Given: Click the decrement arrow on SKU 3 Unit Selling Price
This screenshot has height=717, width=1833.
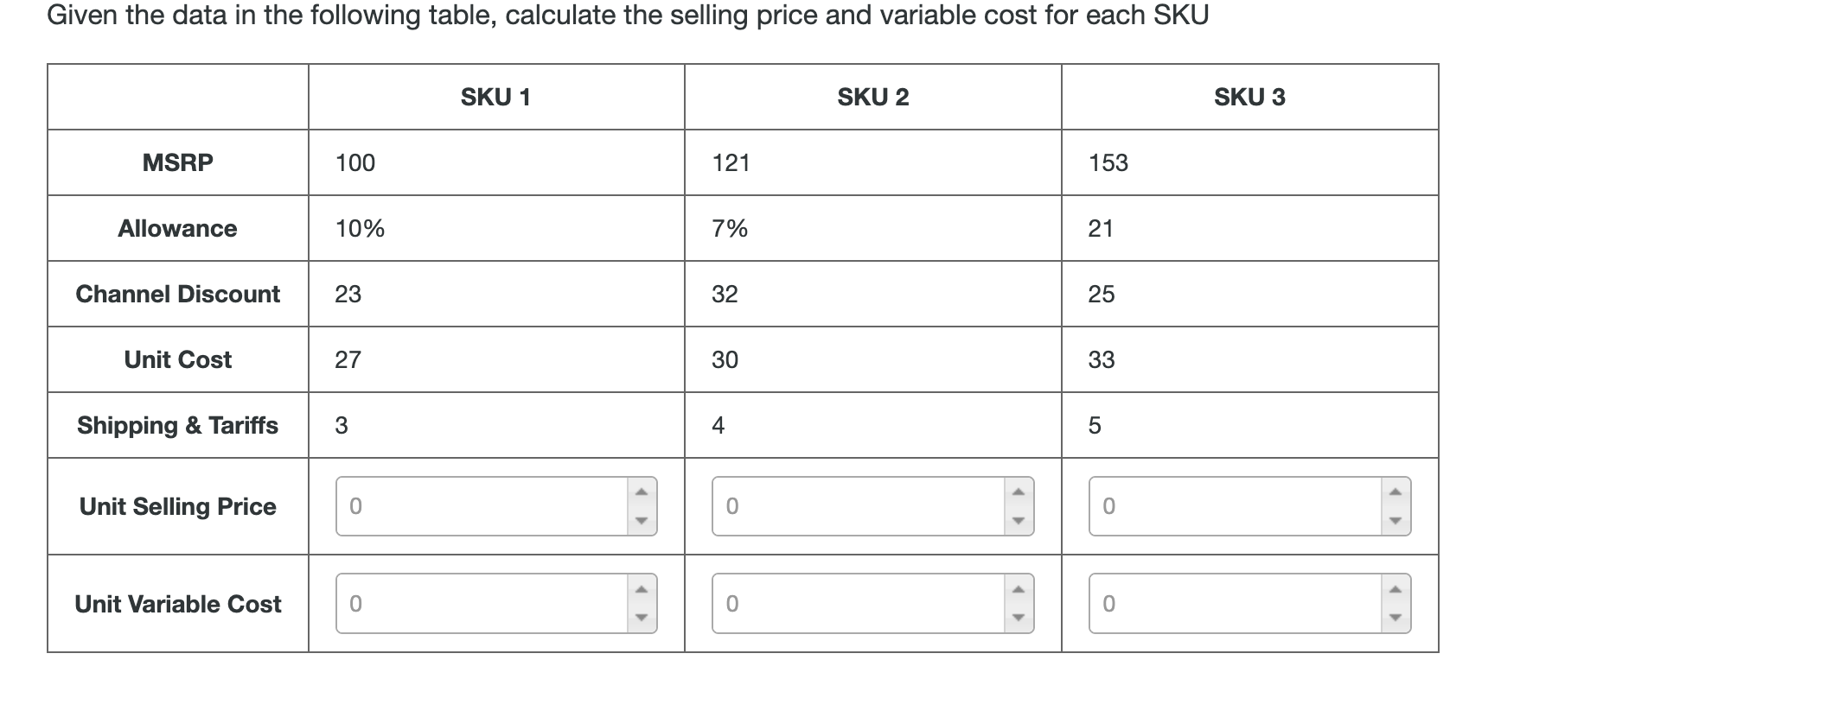Looking at the screenshot, I should click(1396, 523).
